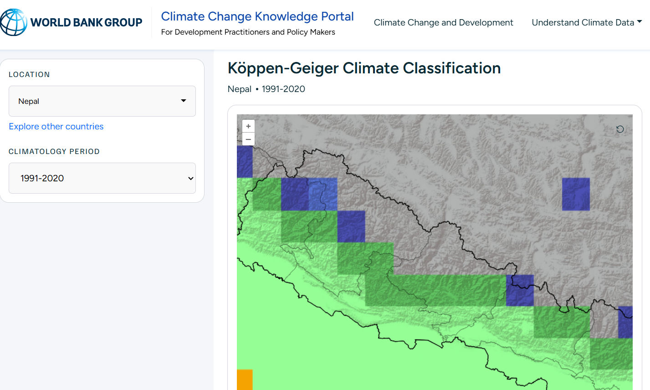Click the LOCATION label
This screenshot has width=650, height=390.
29,74
